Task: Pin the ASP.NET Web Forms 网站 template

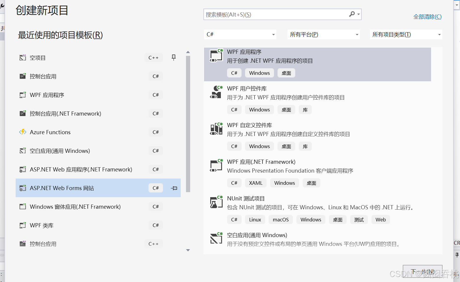Action: point(174,188)
